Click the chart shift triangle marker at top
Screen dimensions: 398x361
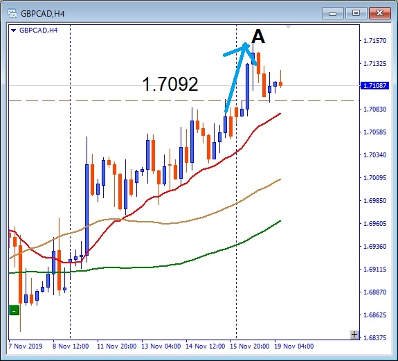point(288,26)
